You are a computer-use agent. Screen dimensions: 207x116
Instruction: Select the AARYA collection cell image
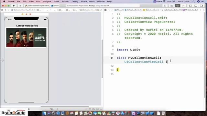pos(26,37)
